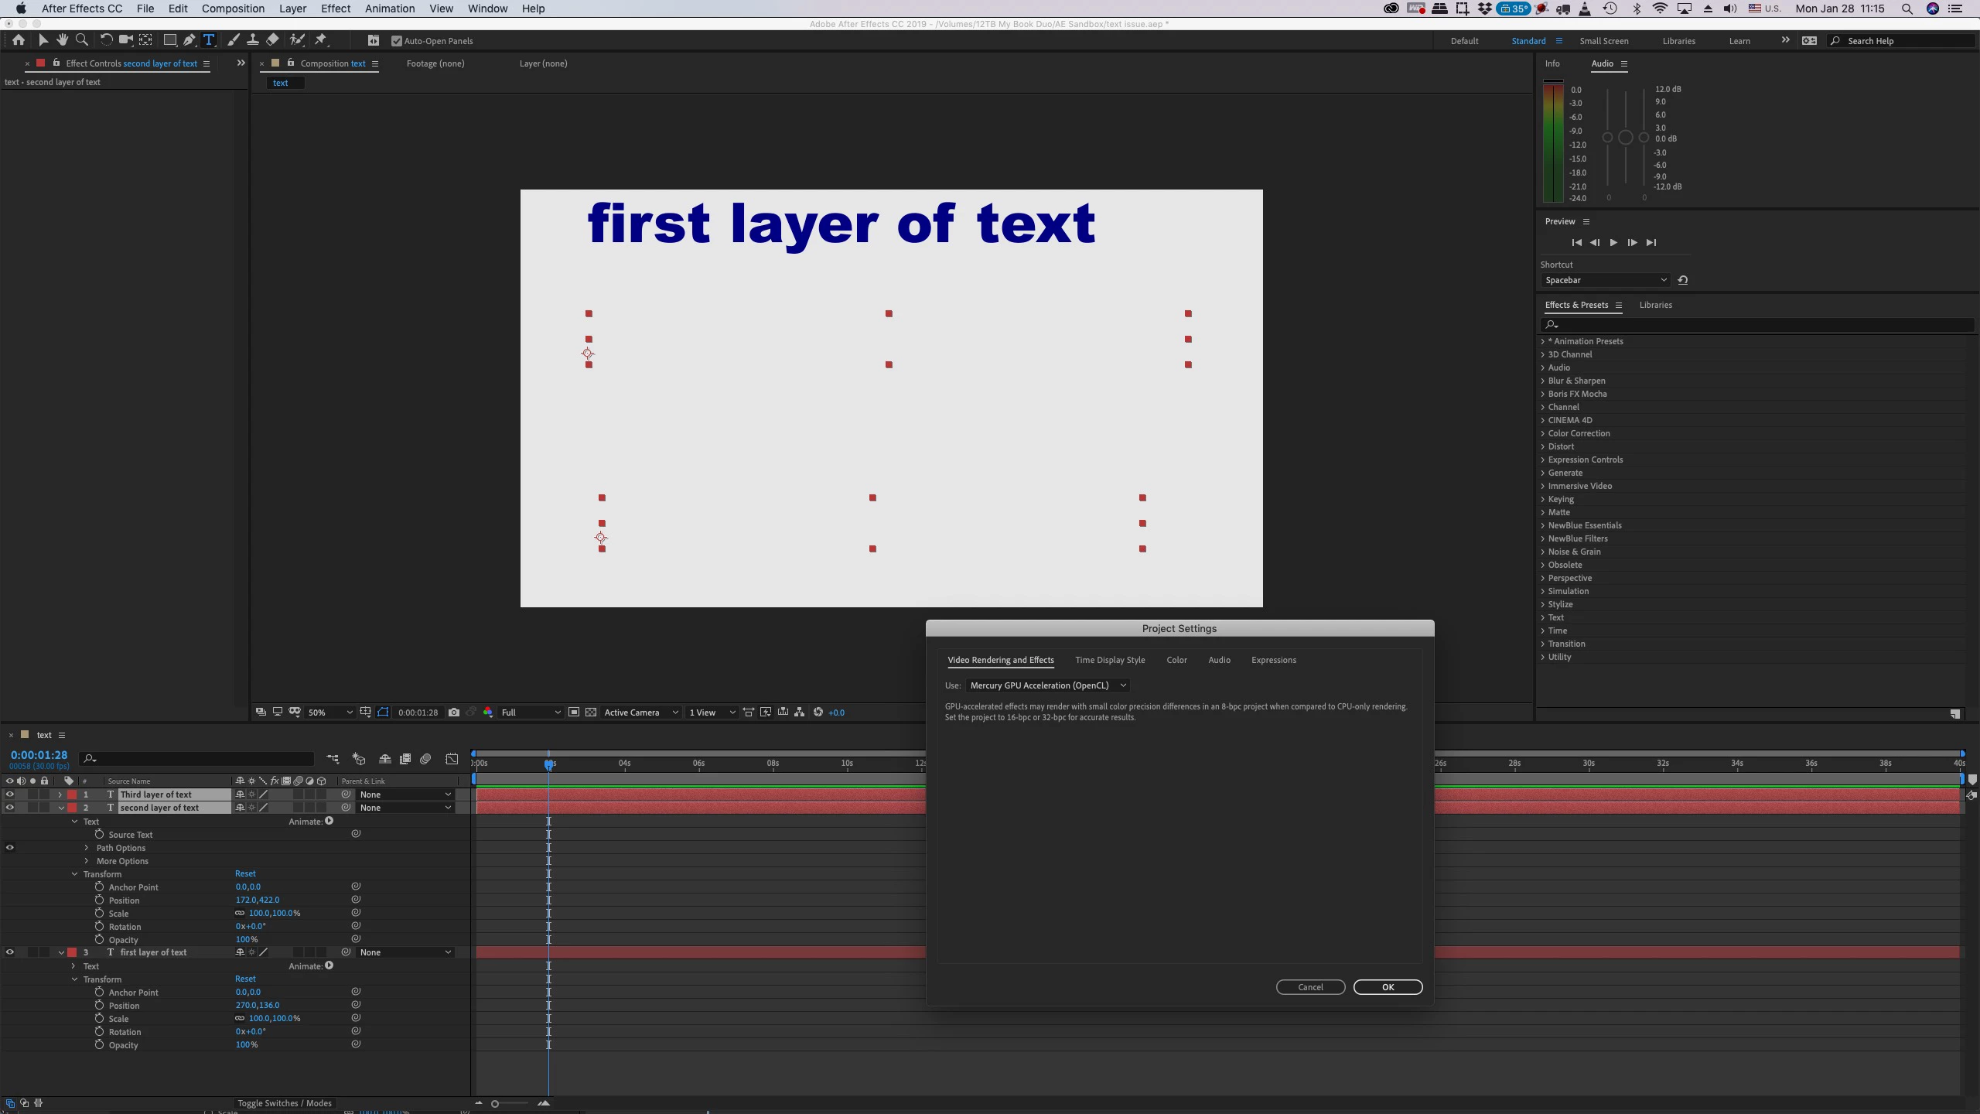Click the Search Help input field

(x=1903, y=41)
